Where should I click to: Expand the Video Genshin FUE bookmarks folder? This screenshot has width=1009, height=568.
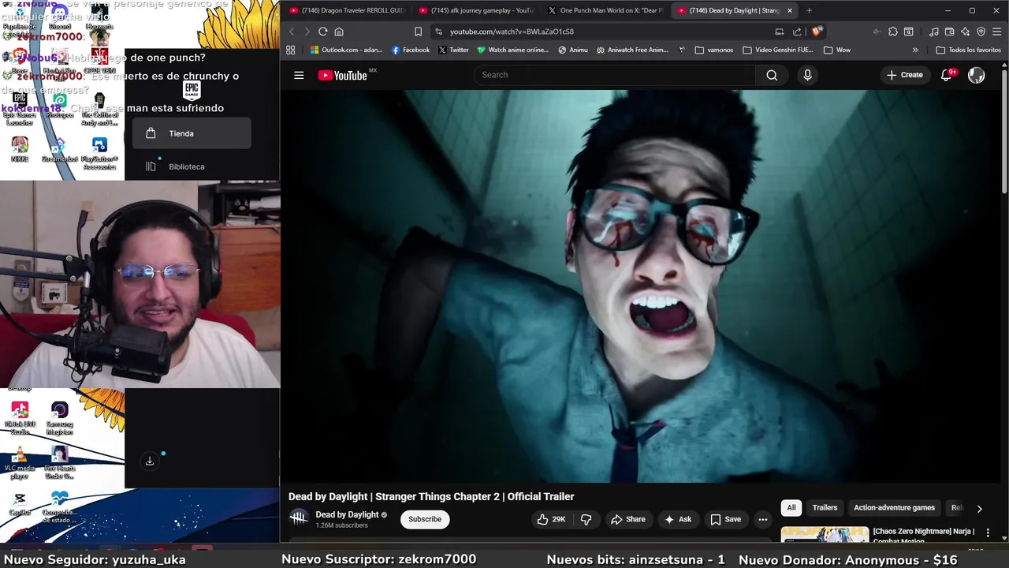(x=778, y=50)
